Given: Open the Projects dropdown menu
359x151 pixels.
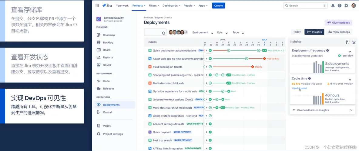Looking at the screenshot, I should [x=139, y=6].
